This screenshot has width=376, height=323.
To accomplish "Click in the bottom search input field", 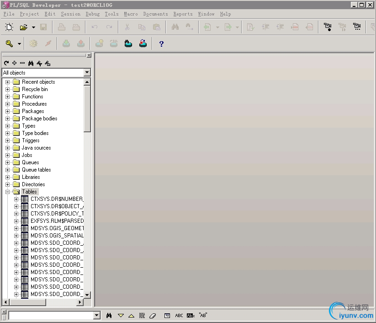I will (x=51, y=315).
